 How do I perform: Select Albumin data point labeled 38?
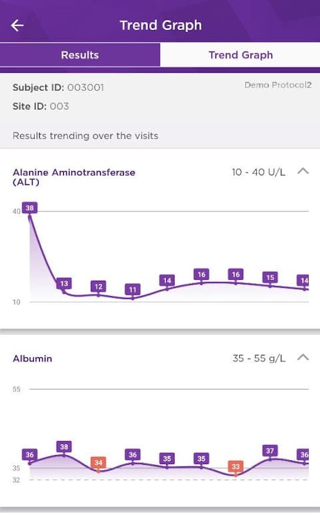[64, 447]
